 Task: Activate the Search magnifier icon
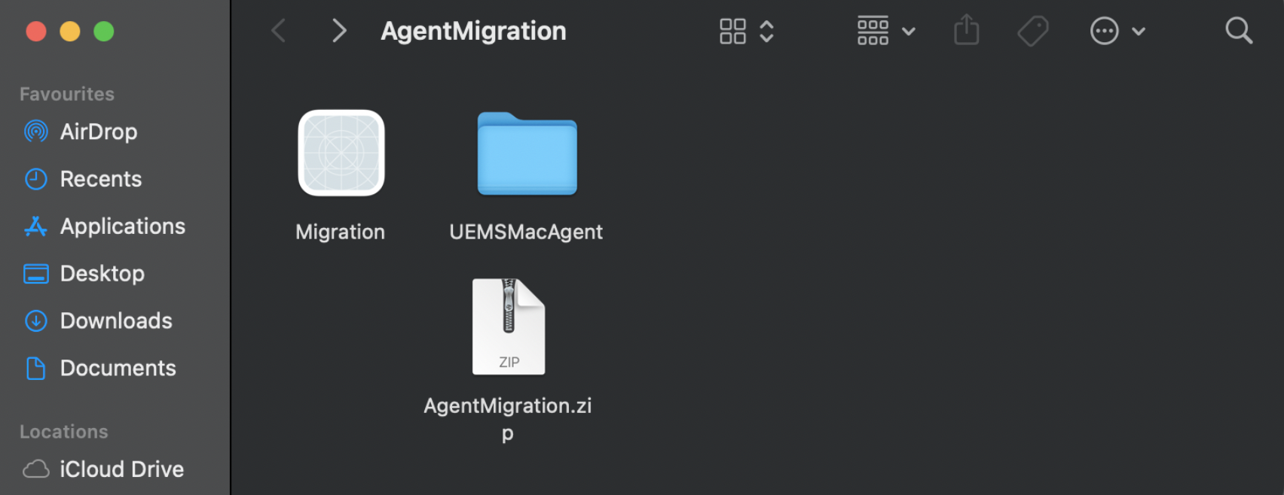pos(1239,30)
